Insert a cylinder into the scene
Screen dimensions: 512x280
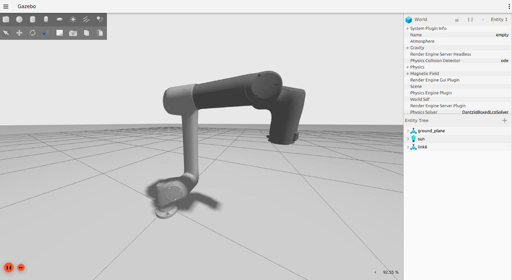click(x=32, y=19)
